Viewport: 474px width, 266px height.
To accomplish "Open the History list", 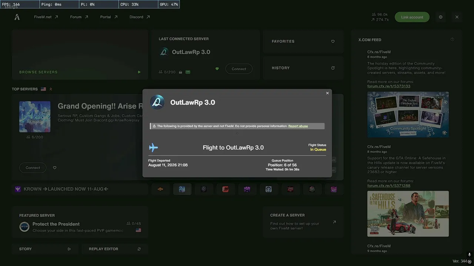I will point(303,68).
